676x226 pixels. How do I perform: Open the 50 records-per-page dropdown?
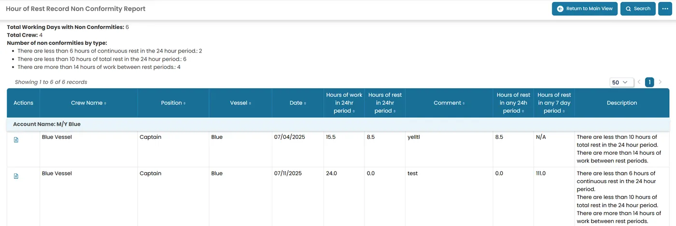pos(621,82)
